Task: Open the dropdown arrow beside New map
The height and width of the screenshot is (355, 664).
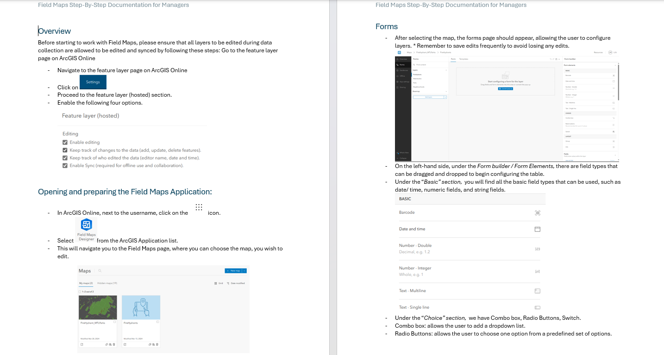Action: tap(244, 271)
